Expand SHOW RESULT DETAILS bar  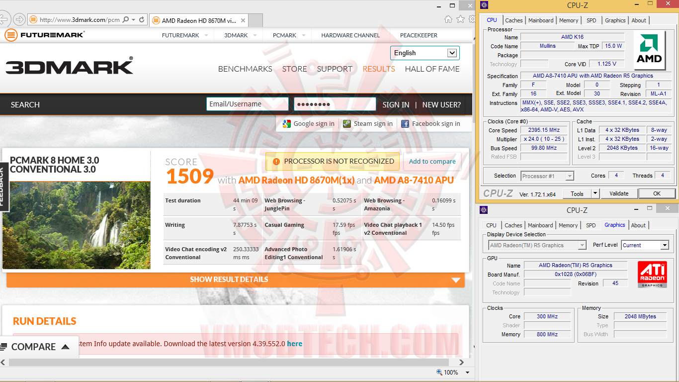(x=236, y=280)
